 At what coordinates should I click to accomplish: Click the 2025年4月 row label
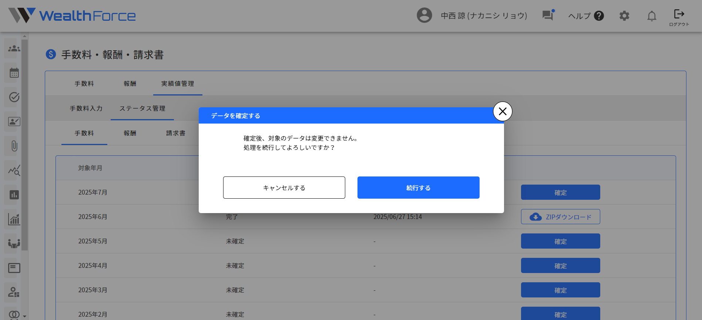tap(93, 266)
